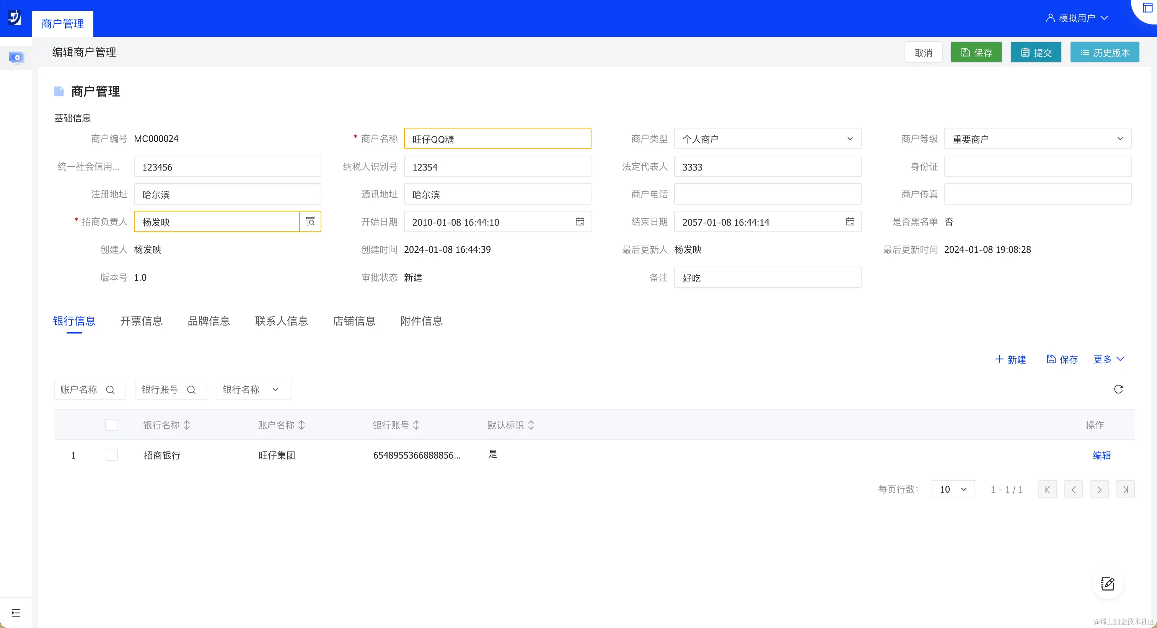Switch to the 开票信息 tab
Viewport: 1157px width, 628px height.
[x=142, y=321]
